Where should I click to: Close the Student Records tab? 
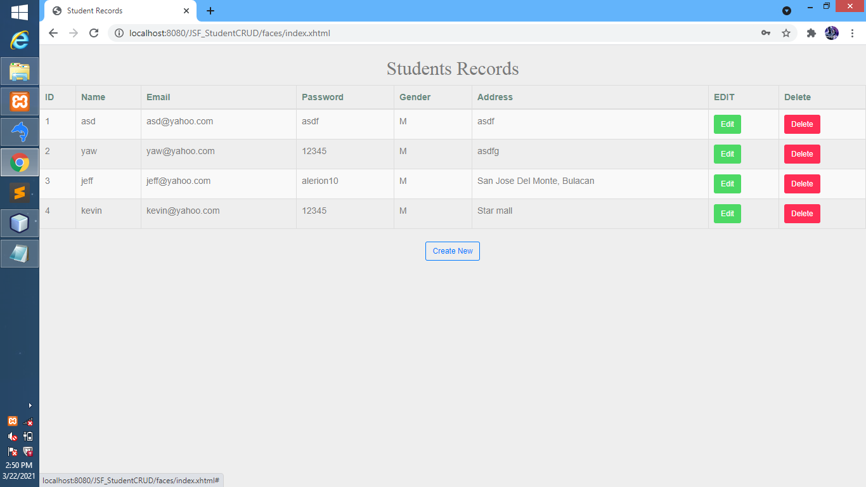186,11
